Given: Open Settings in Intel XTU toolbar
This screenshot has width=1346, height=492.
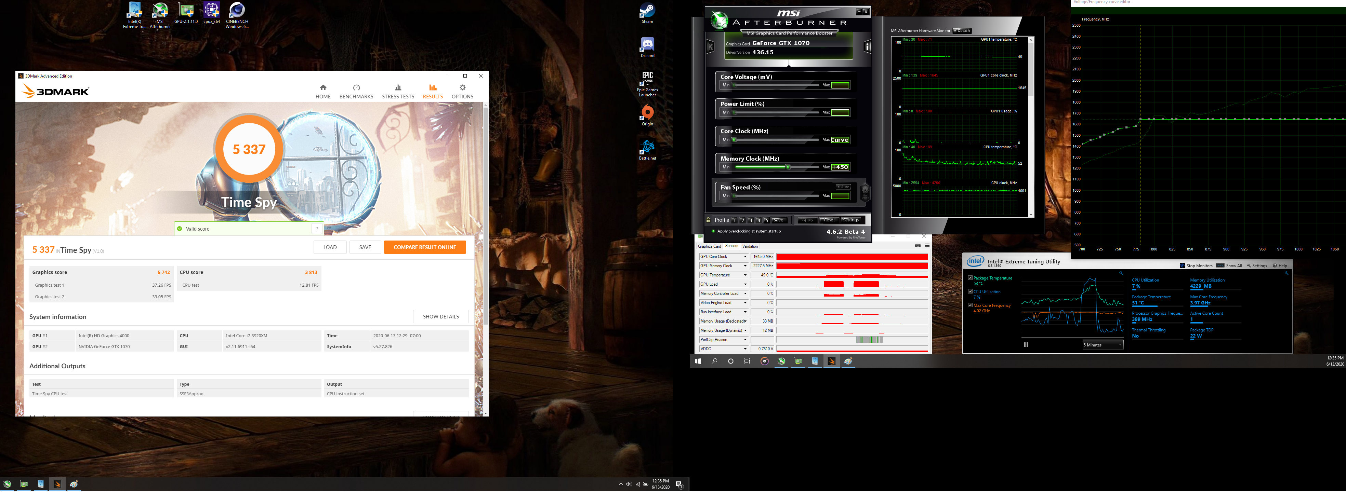Looking at the screenshot, I should [1257, 265].
